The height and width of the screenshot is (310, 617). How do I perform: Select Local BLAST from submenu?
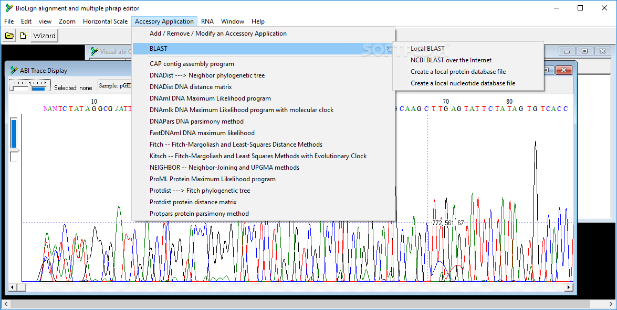(x=468, y=49)
